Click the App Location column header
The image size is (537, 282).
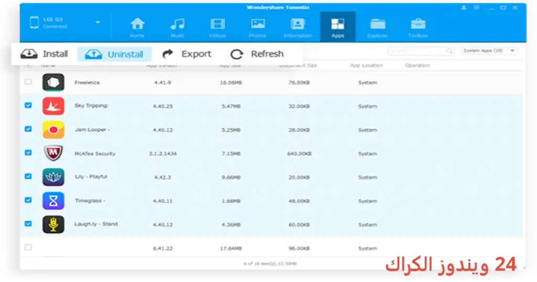[x=367, y=65]
